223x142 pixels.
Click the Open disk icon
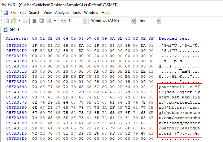[x=42, y=21]
